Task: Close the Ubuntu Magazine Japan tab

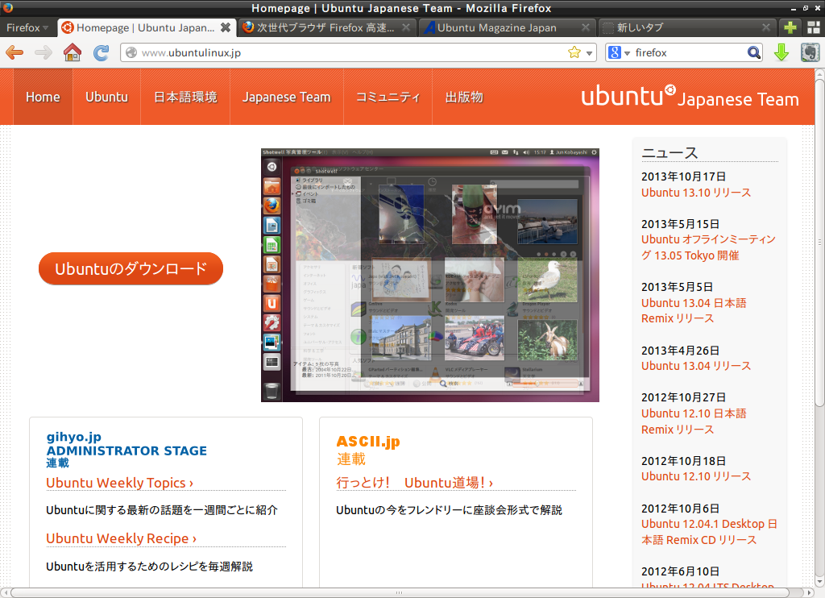Action: point(586,27)
